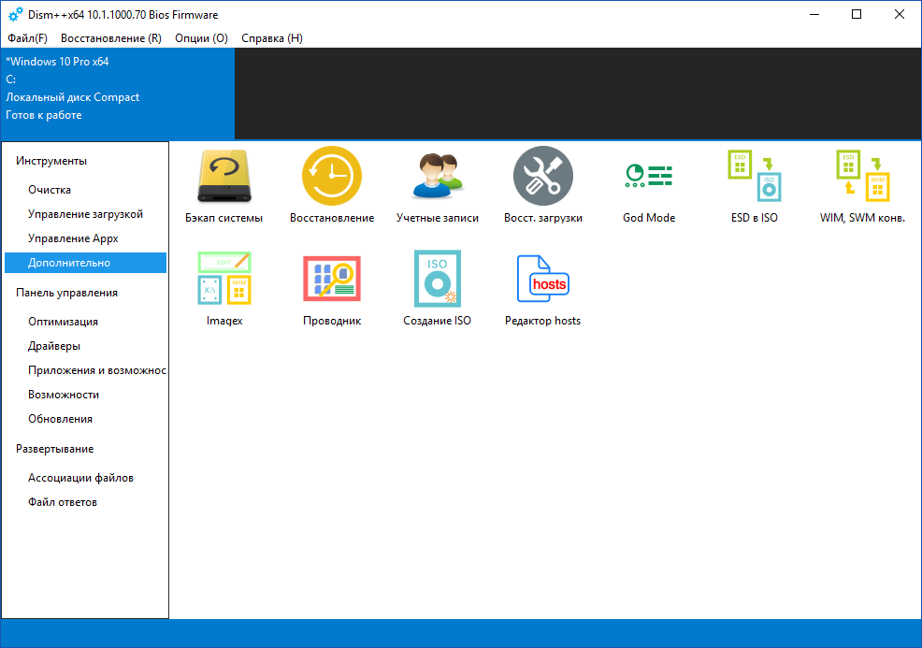Launch the Imagex tool
Screen dimensions: 922x648
tap(224, 289)
